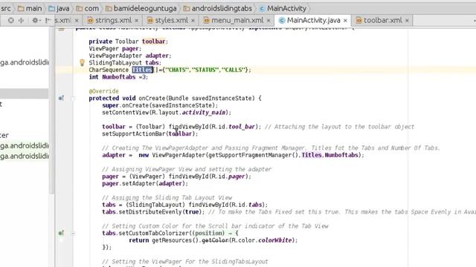Close the styles.xml tab
Viewport: 476px width, 267px height.
coord(193,20)
